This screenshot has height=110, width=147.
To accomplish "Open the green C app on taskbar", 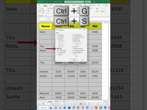I will (x=101, y=108).
